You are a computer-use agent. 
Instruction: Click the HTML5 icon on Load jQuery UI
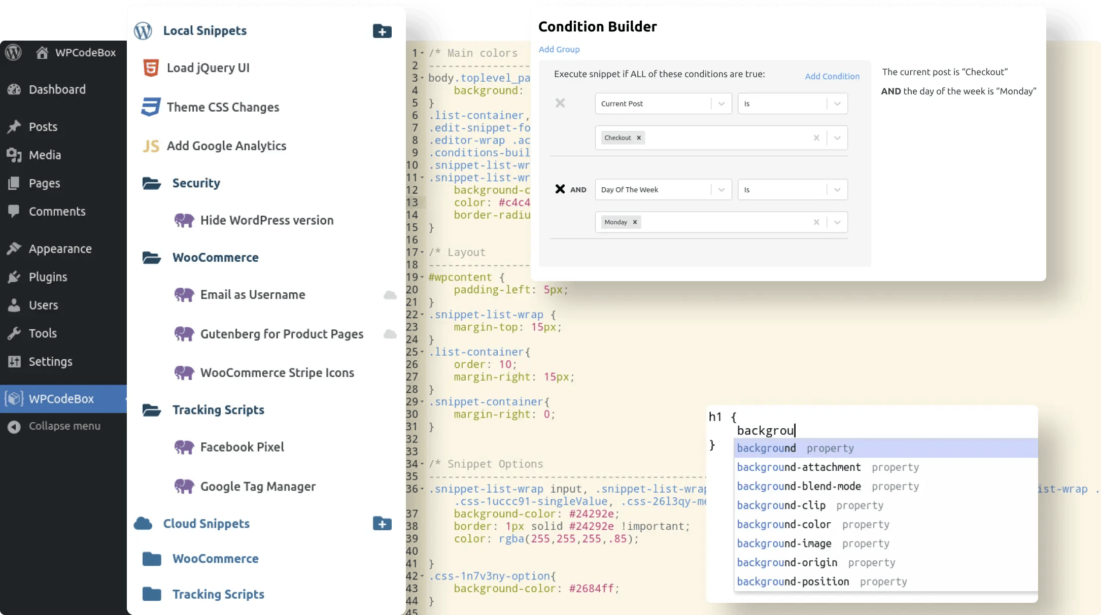point(151,67)
